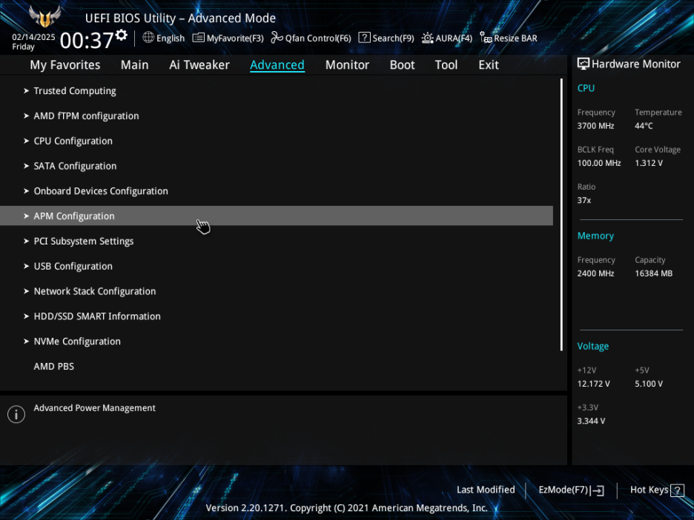694x520 pixels.
Task: Open the MyFavorite list icon
Action: (198, 38)
